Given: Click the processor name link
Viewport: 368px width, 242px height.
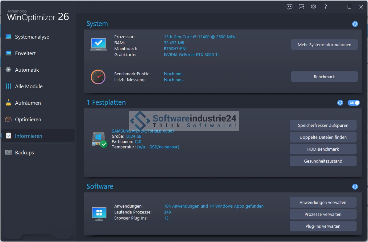Looking at the screenshot, I should coord(200,37).
